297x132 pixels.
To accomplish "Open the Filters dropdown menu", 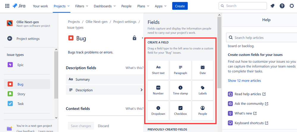I will click(82, 6).
